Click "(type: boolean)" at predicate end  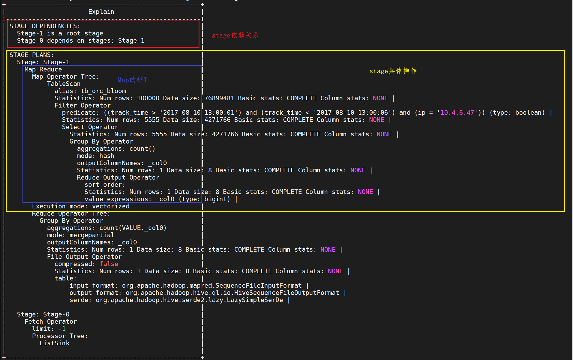pos(517,113)
